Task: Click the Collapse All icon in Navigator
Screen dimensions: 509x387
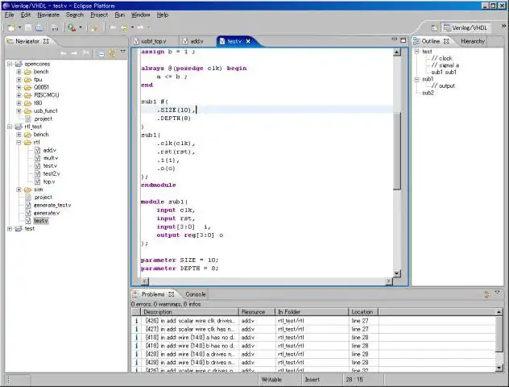Action: pyautogui.click(x=100, y=54)
